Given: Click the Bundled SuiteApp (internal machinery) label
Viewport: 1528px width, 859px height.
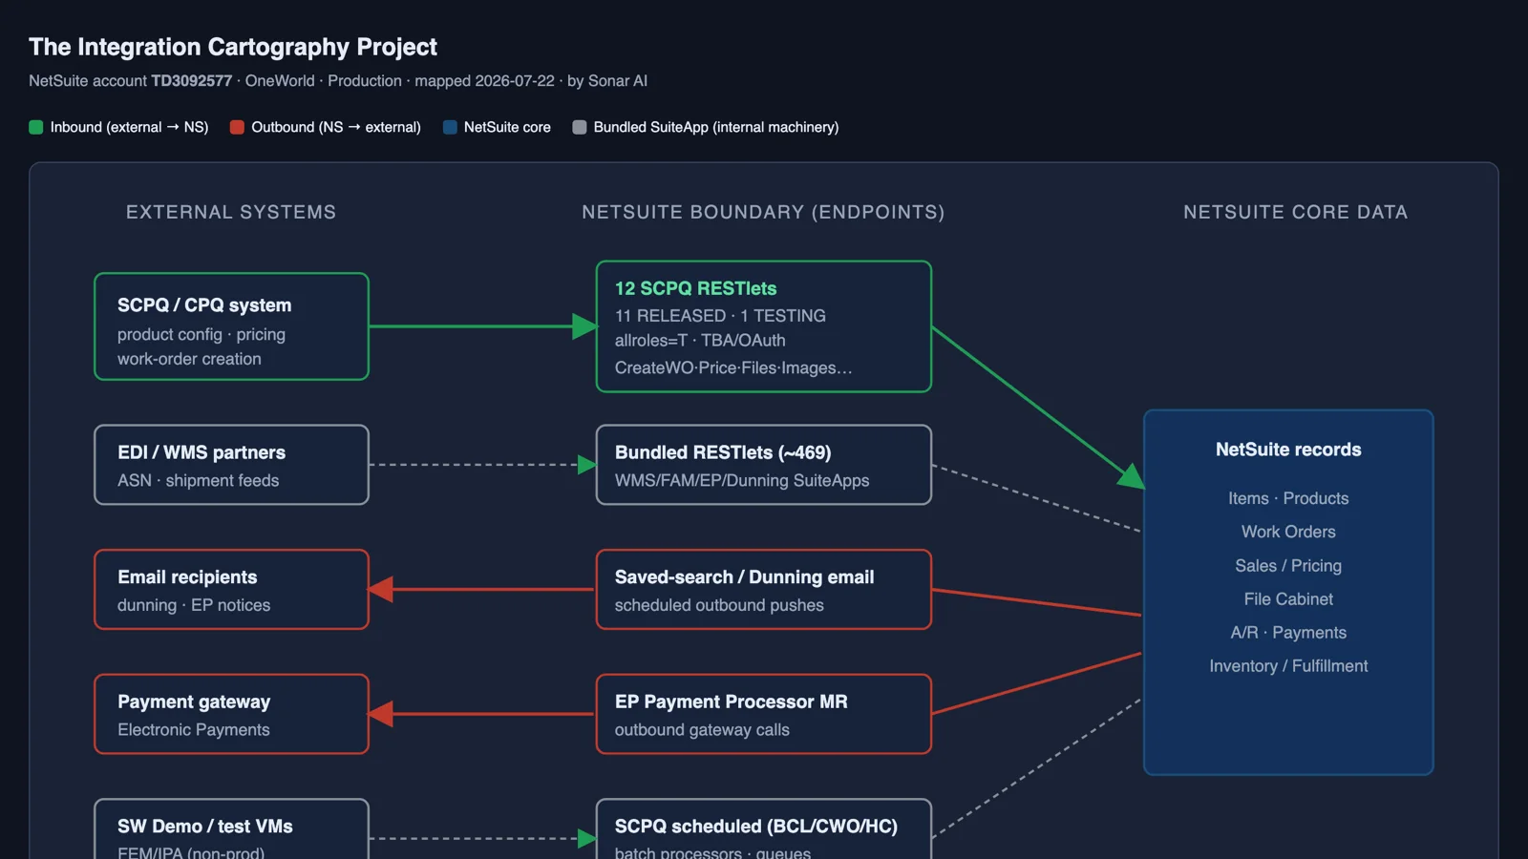Looking at the screenshot, I should point(716,127).
